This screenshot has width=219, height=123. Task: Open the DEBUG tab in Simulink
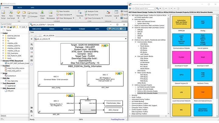(x=52, y=28)
